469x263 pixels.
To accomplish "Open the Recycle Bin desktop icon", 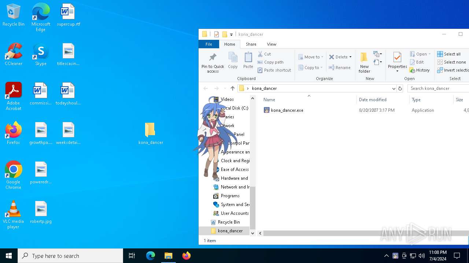I will coord(14,15).
